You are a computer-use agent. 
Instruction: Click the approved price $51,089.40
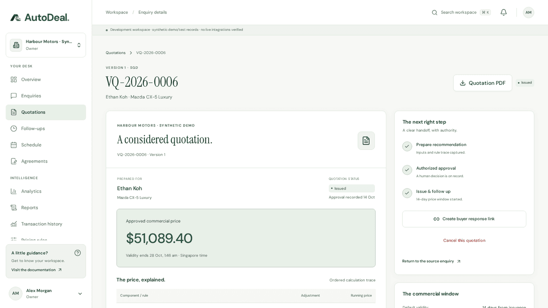pyautogui.click(x=159, y=238)
